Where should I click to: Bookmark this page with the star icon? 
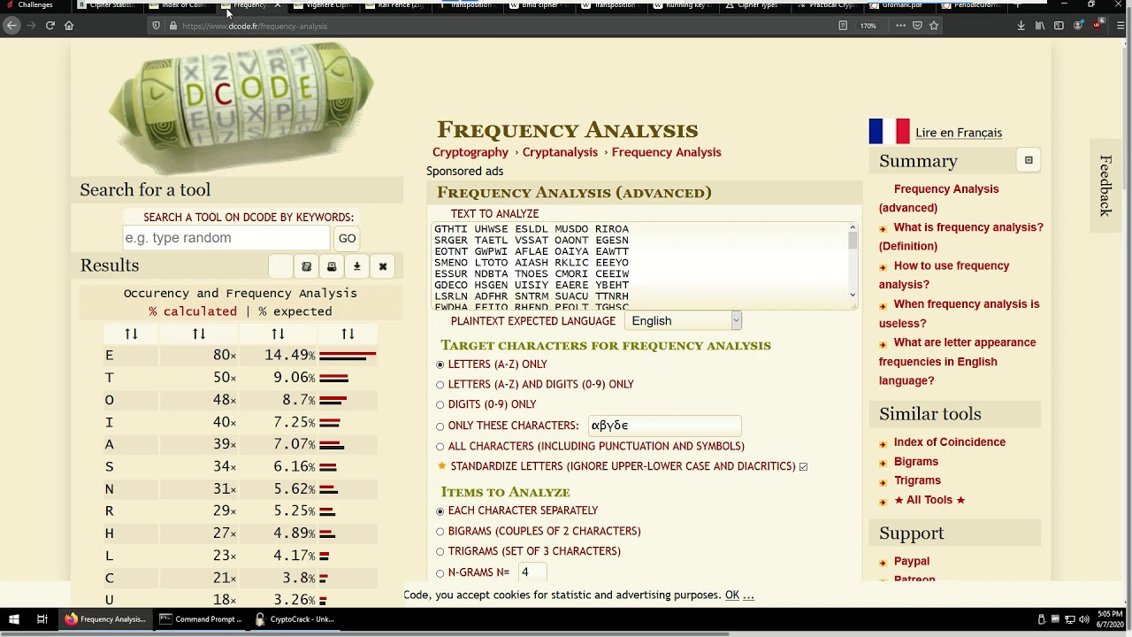coord(934,26)
